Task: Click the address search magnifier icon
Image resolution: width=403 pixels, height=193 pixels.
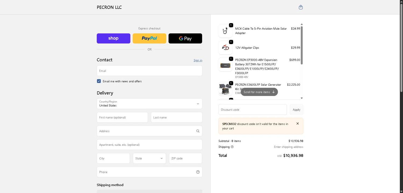Action: pos(198,131)
